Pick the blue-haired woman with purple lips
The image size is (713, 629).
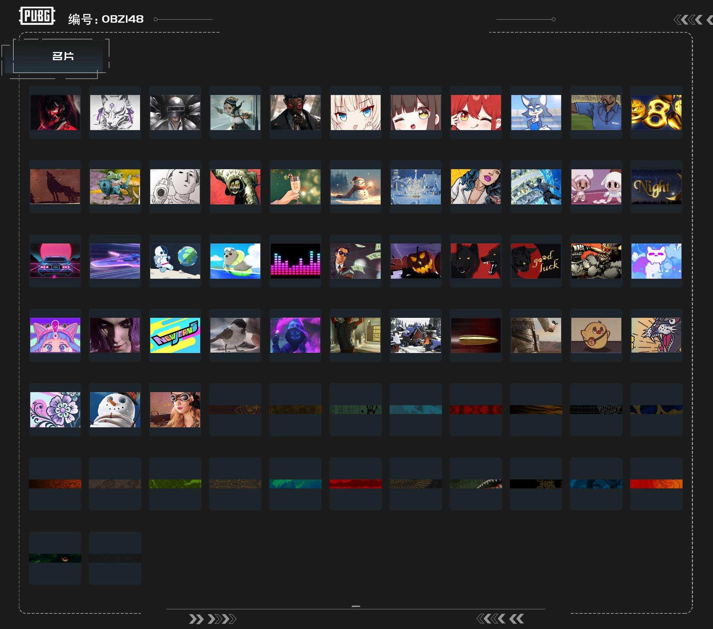(476, 187)
